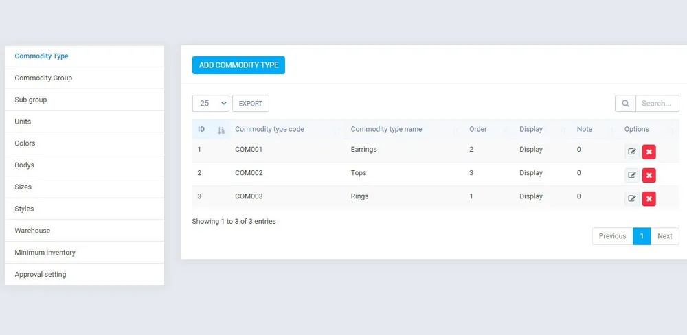The height and width of the screenshot is (335, 687).
Task: Focus the Search input field
Action: [657, 104]
